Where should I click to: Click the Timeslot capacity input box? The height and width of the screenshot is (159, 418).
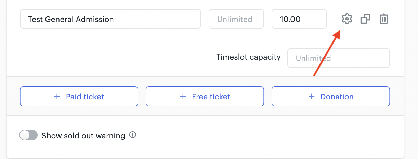pyautogui.click(x=339, y=58)
